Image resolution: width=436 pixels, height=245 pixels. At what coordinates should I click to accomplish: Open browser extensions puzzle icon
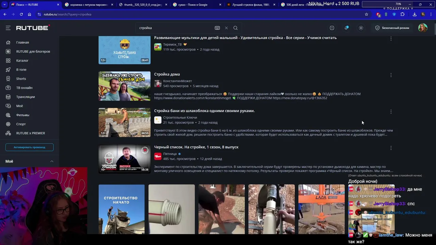(x=403, y=14)
